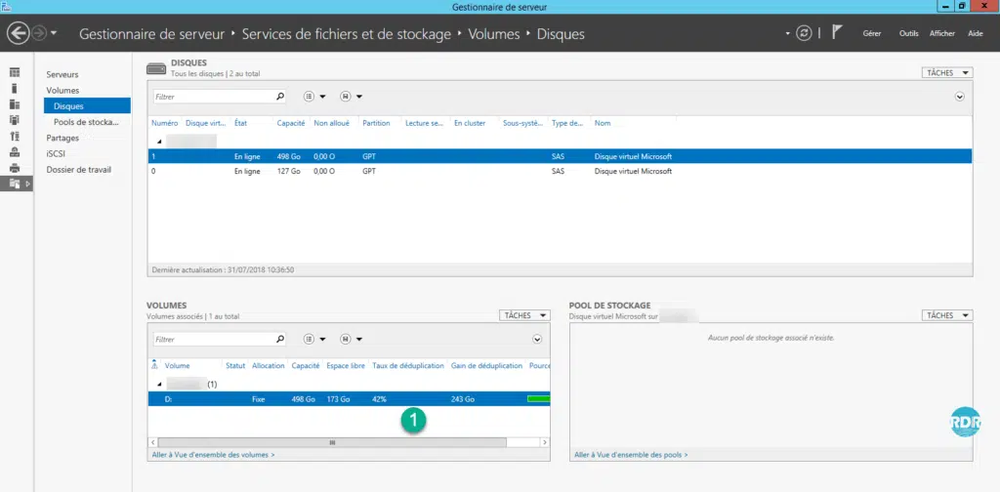Click the green usage bar of volume D:
Image resolution: width=1000 pixels, height=492 pixels.
538,399
